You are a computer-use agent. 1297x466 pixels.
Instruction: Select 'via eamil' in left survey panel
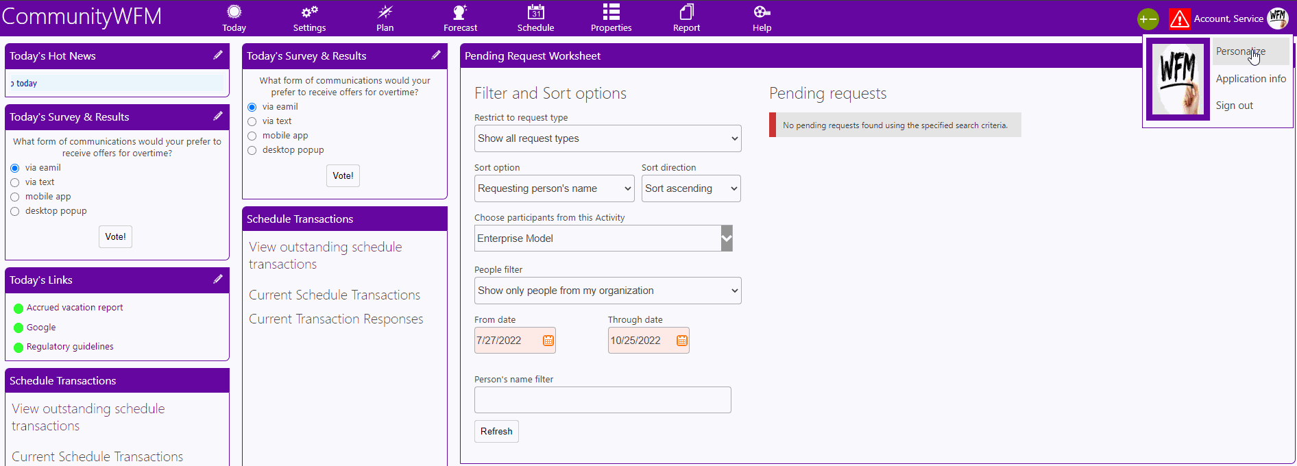click(15, 168)
